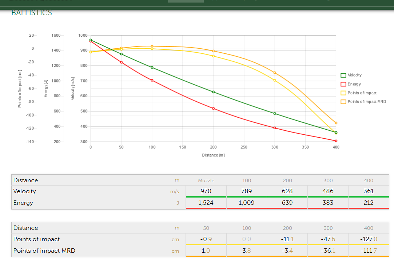Hide the Energy series via the legend label
394x264 pixels.
coord(354,84)
